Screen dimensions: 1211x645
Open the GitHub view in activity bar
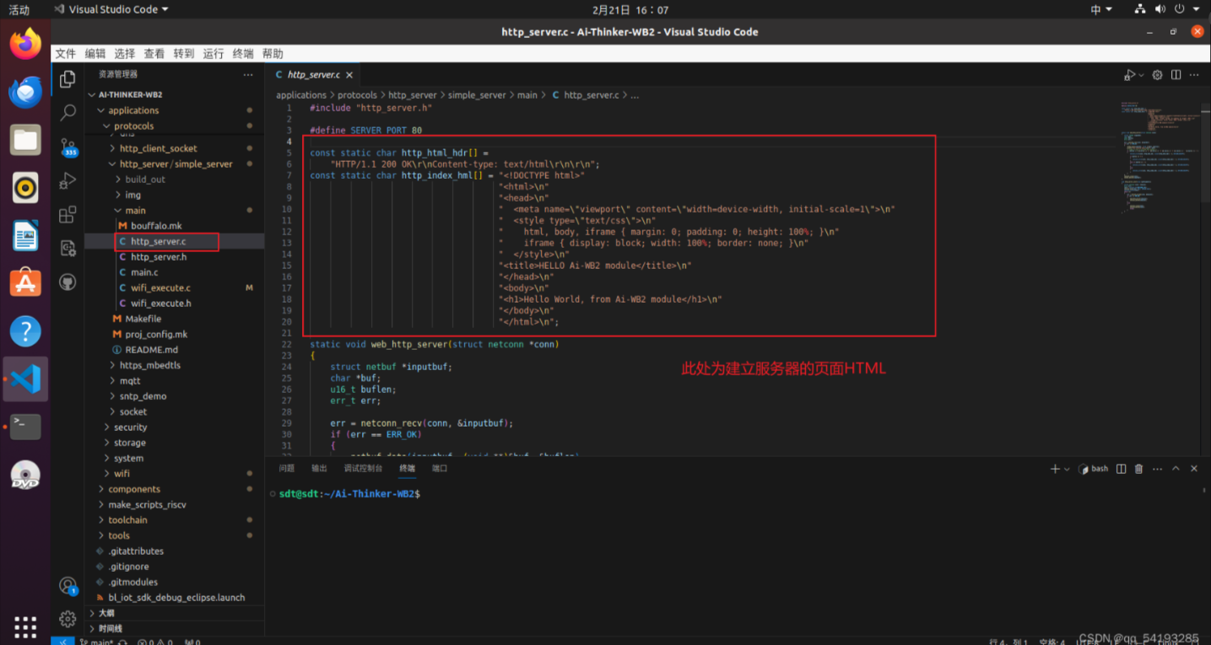point(68,282)
